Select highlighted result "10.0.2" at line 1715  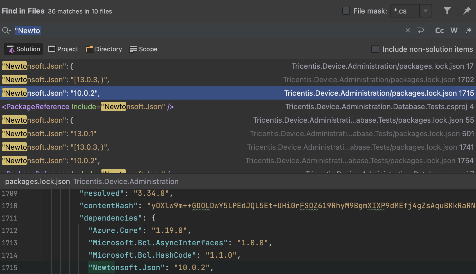pyautogui.click(x=238, y=93)
